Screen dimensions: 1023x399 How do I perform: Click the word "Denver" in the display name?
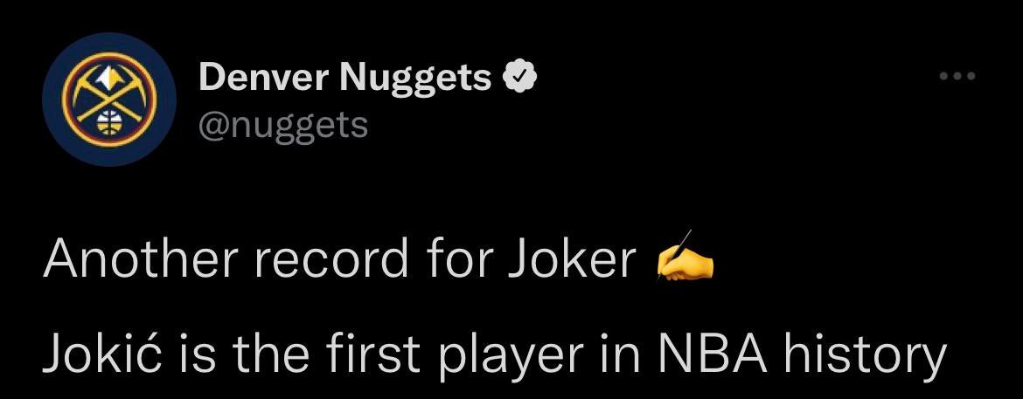[x=262, y=79]
